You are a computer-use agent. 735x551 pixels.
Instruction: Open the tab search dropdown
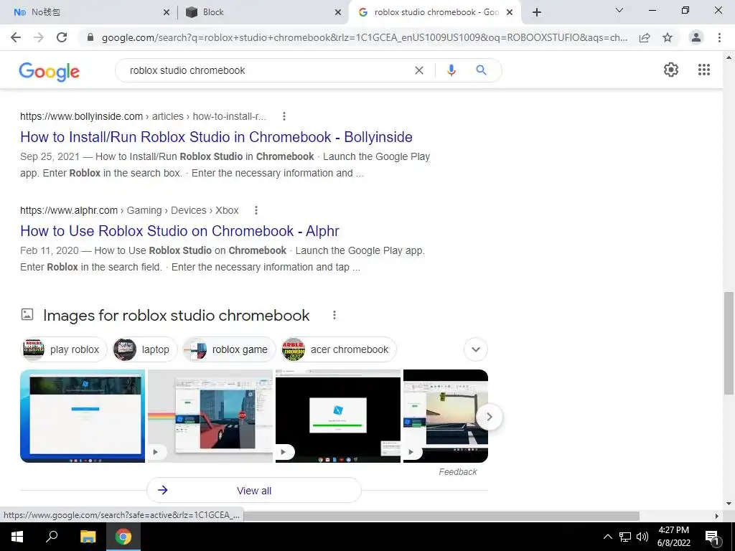[x=619, y=10]
